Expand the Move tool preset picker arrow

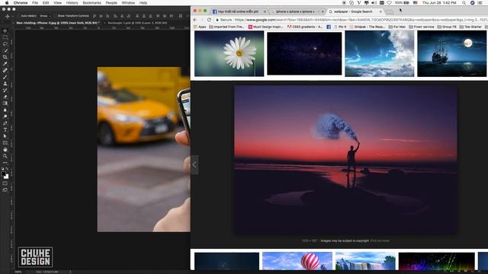point(12,16)
